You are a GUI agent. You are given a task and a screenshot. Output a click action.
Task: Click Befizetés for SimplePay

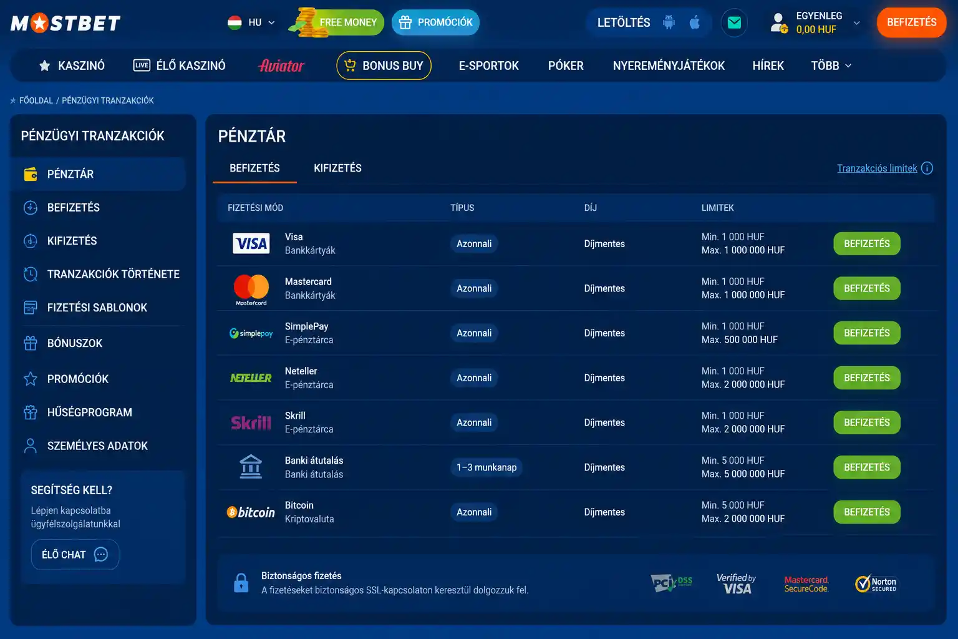pos(867,333)
